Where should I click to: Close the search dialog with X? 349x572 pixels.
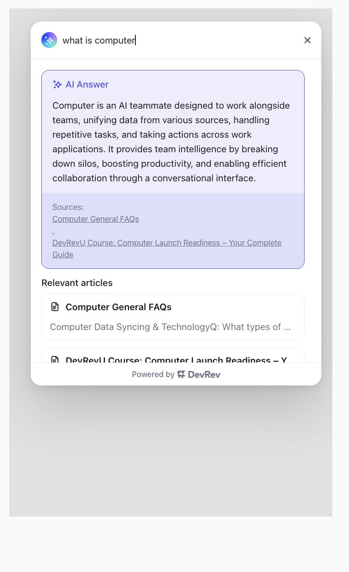(x=307, y=40)
